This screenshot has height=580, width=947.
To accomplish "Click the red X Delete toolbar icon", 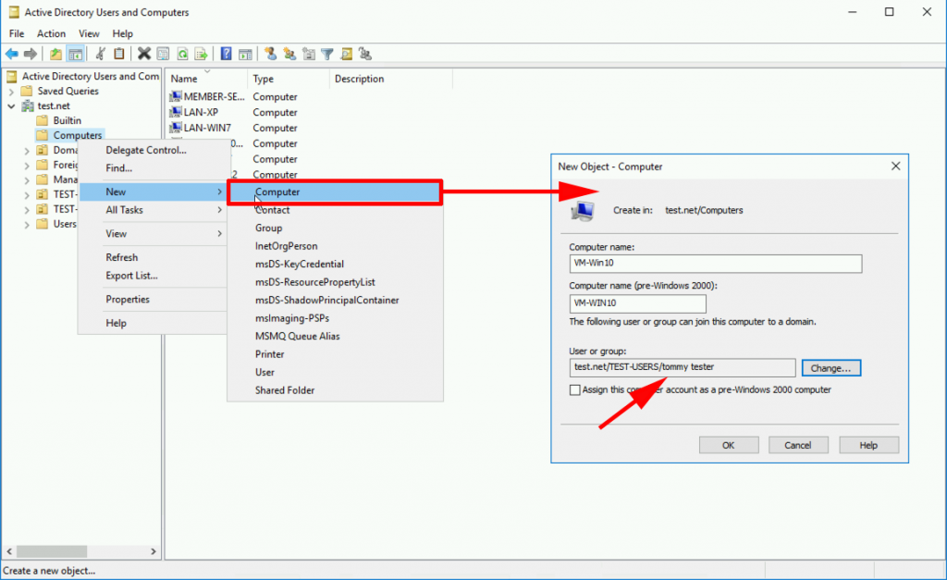I will 144,54.
